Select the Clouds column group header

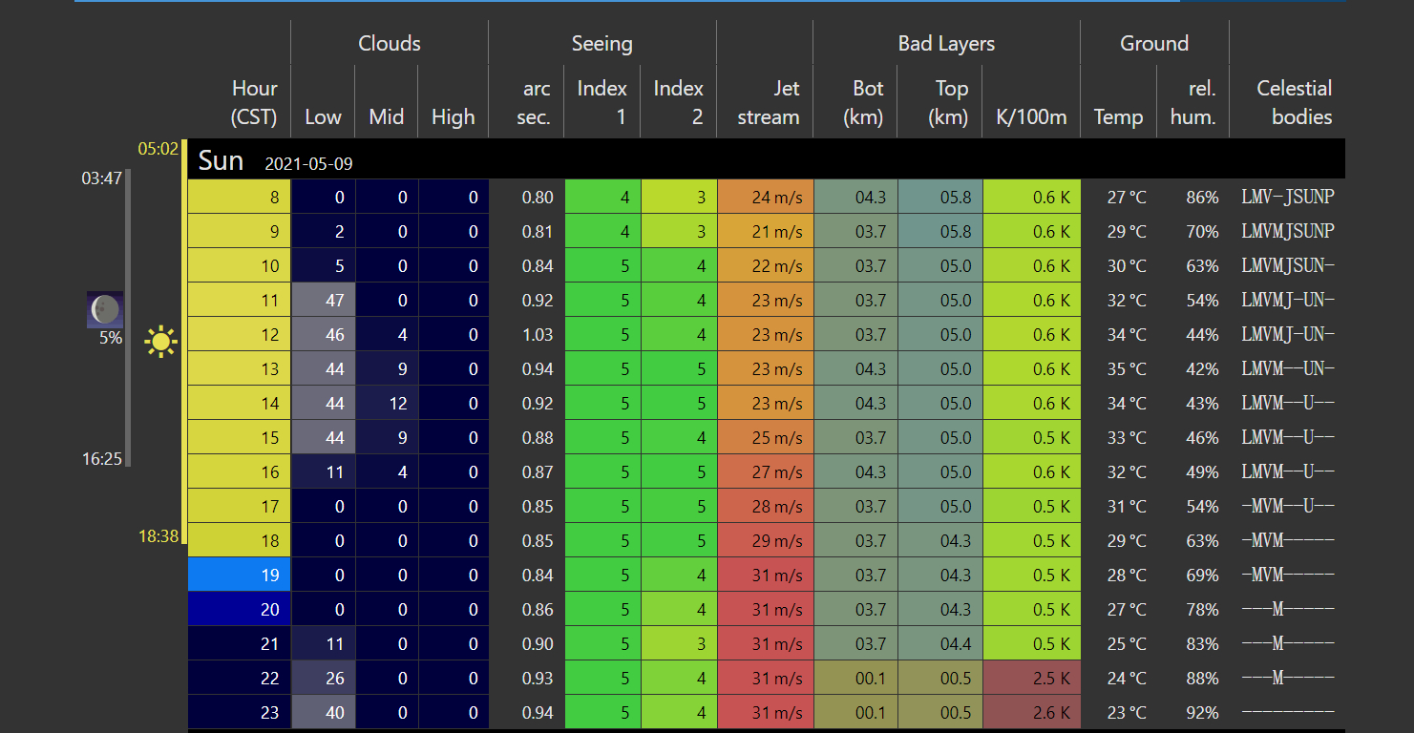(390, 43)
